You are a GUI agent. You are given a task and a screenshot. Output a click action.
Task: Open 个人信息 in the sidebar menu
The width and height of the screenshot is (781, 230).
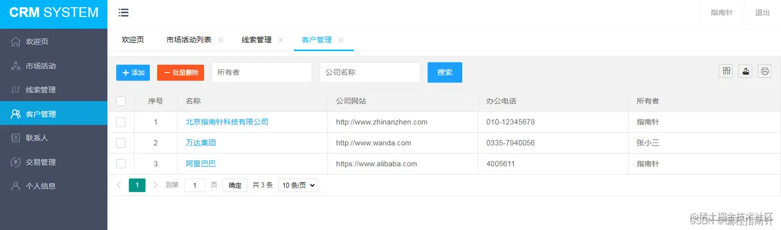(54, 186)
